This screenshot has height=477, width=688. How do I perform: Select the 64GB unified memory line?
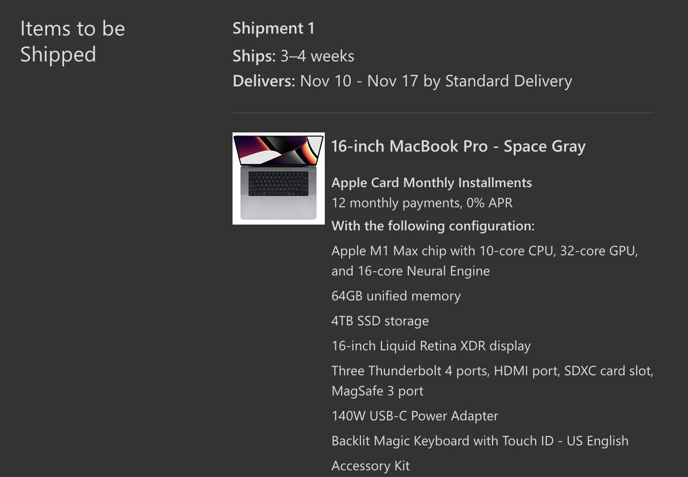(x=396, y=296)
